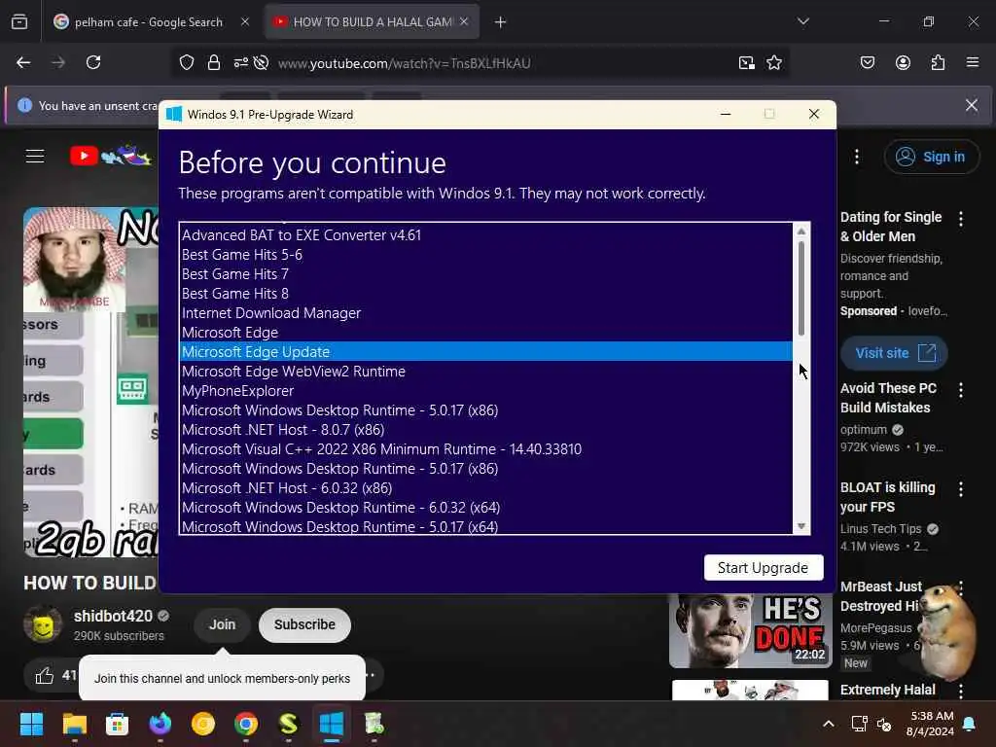Screen dimensions: 996x747
Task: Open Microsoft Store from taskbar
Action: coord(117,724)
